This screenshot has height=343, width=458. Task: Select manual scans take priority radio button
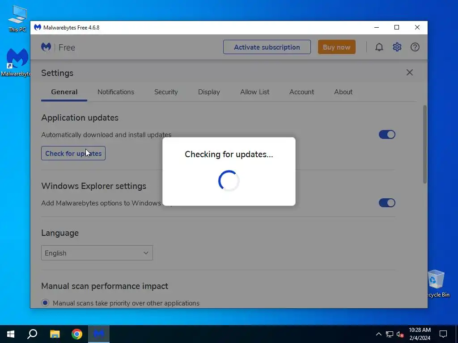tap(45, 303)
